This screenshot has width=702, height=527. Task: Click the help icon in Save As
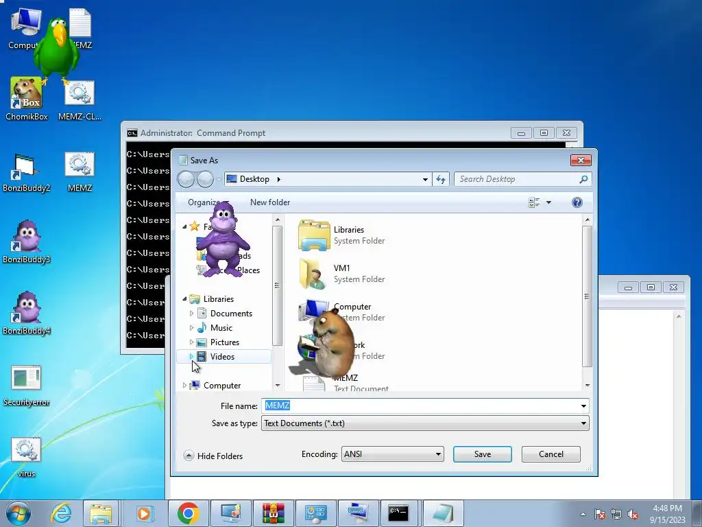tap(577, 202)
